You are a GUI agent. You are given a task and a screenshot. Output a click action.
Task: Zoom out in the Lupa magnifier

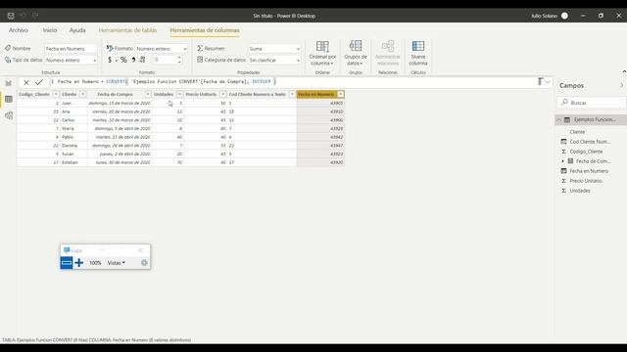pyautogui.click(x=67, y=263)
